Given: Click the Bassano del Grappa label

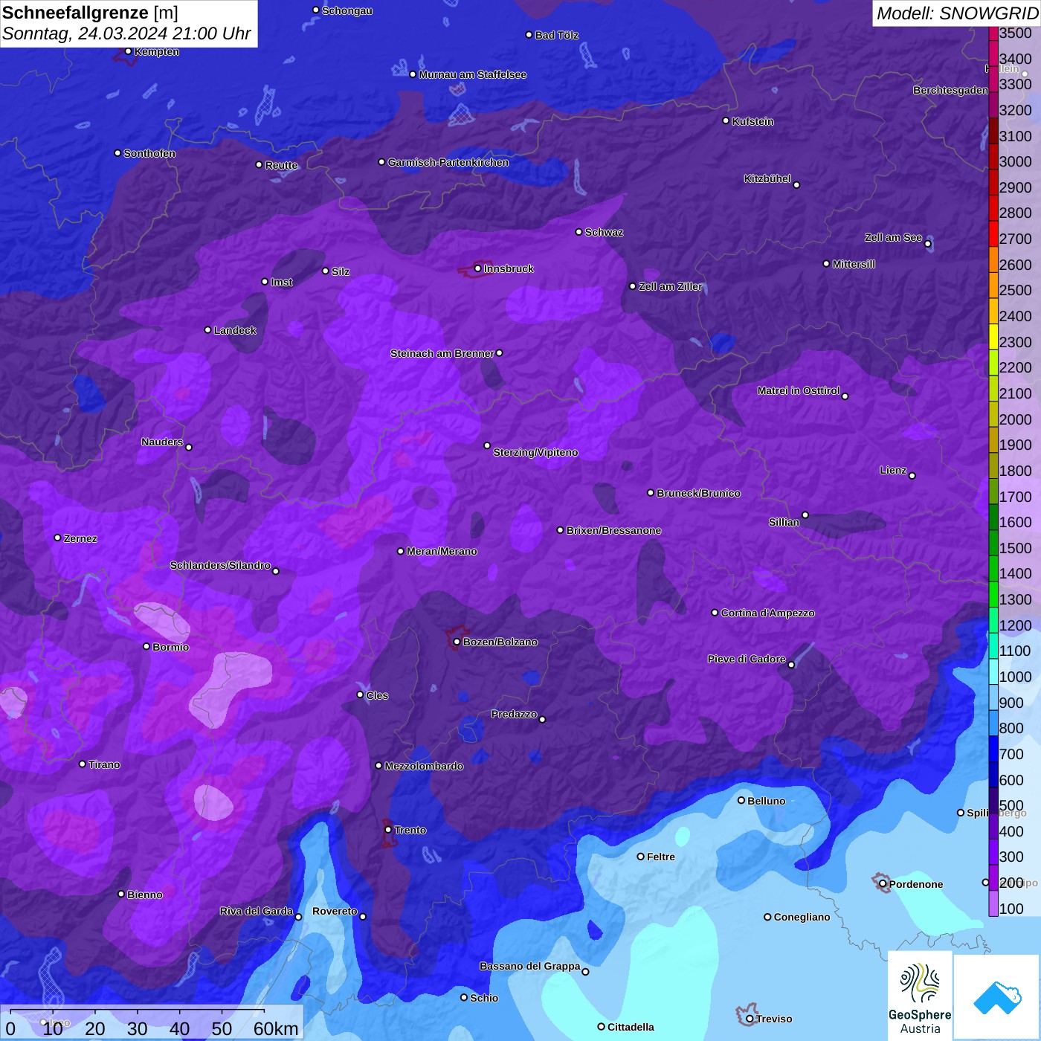Looking at the screenshot, I should [530, 966].
